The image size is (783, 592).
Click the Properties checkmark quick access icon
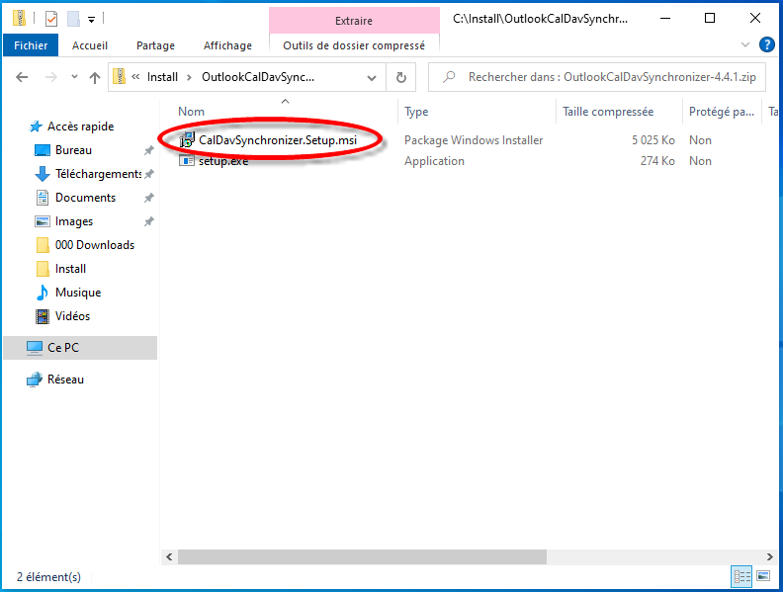[x=51, y=19]
